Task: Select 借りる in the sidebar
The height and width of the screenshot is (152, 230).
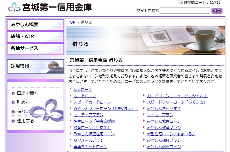Action: [x=23, y=111]
